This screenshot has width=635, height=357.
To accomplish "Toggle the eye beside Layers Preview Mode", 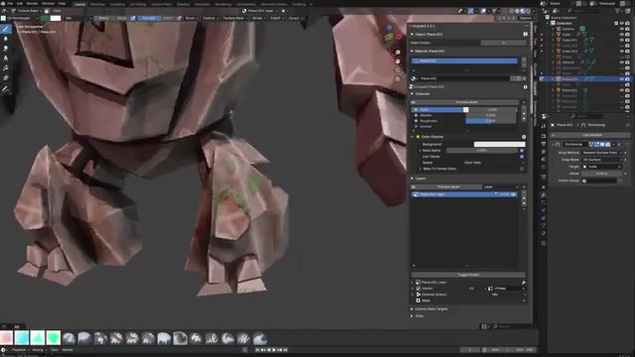I will 414,187.
